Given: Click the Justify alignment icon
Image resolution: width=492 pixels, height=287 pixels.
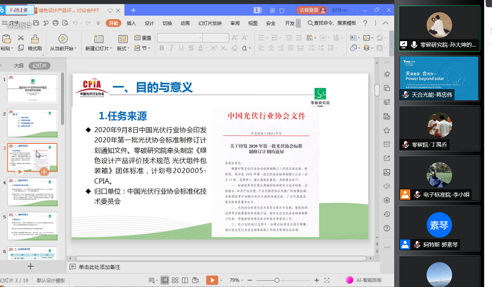Looking at the screenshot, I should 290,48.
